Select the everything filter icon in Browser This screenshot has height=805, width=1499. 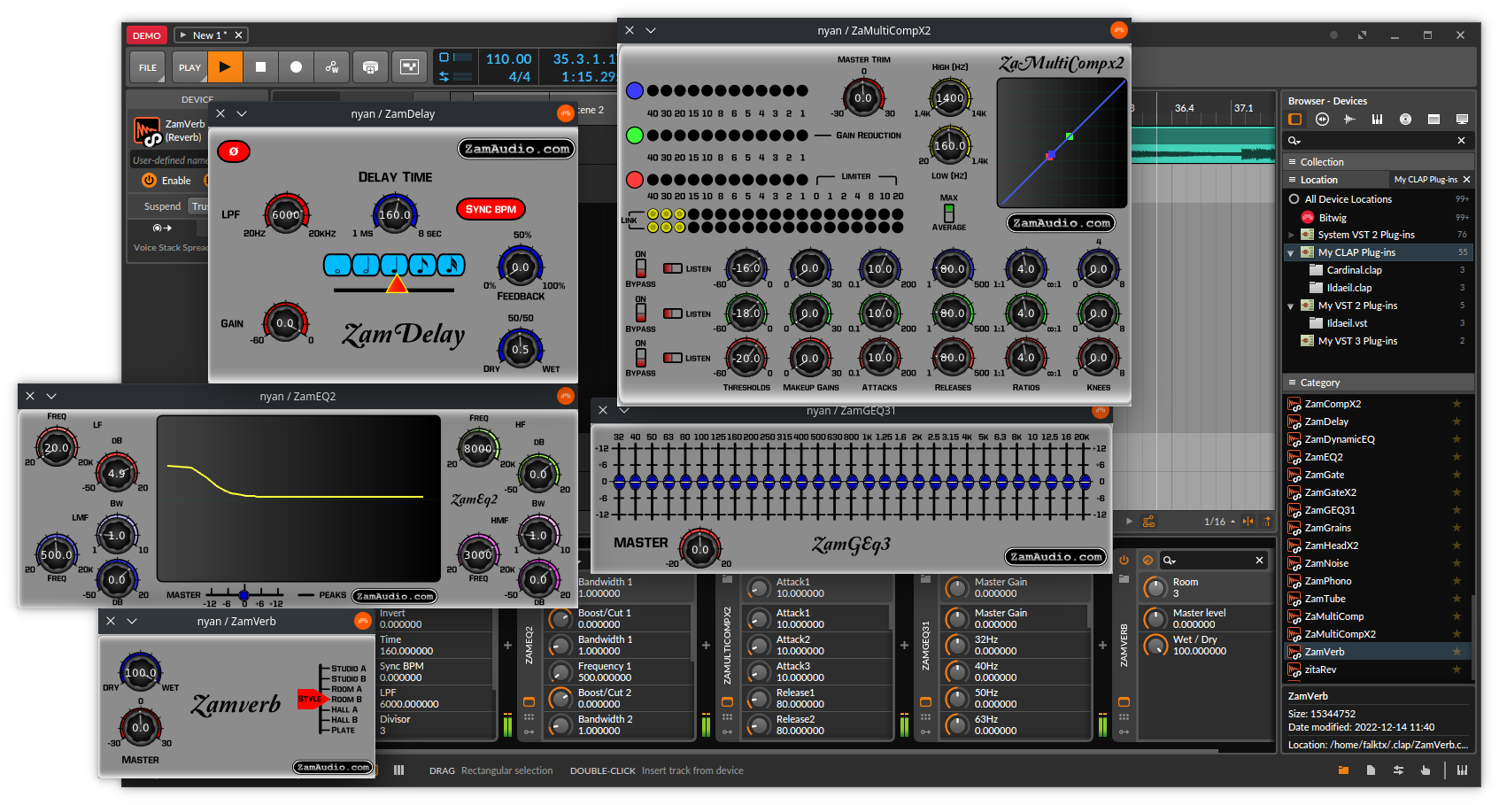click(1295, 119)
